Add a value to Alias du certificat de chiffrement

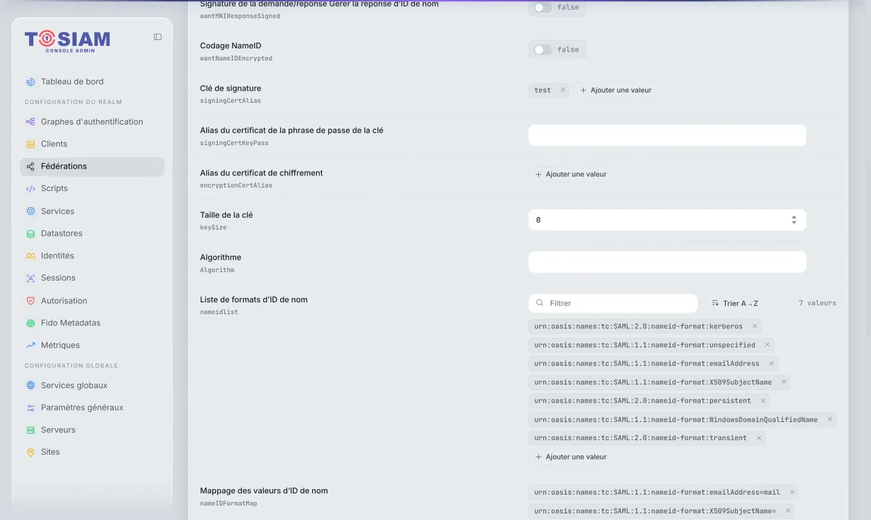(x=571, y=174)
